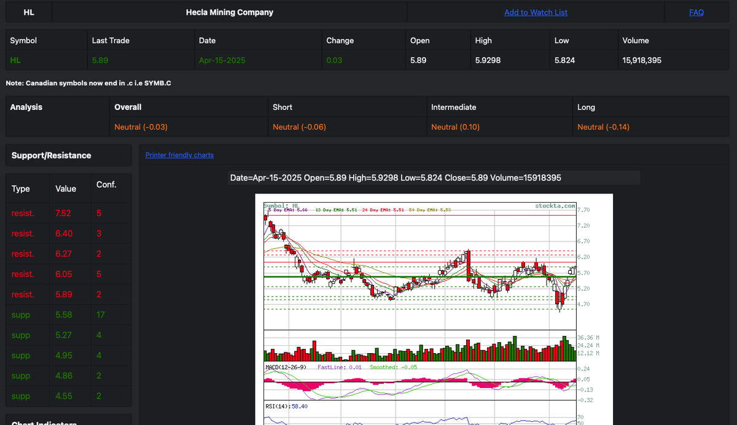Click the Symbol column header
The width and height of the screenshot is (737, 425).
[x=23, y=41]
